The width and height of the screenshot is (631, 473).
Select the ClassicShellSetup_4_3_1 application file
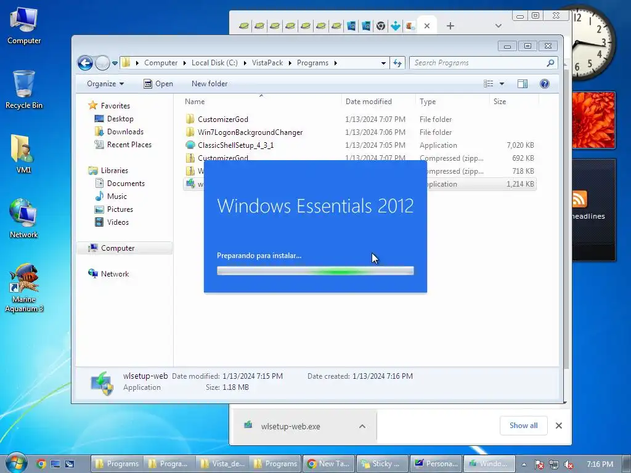coord(235,145)
